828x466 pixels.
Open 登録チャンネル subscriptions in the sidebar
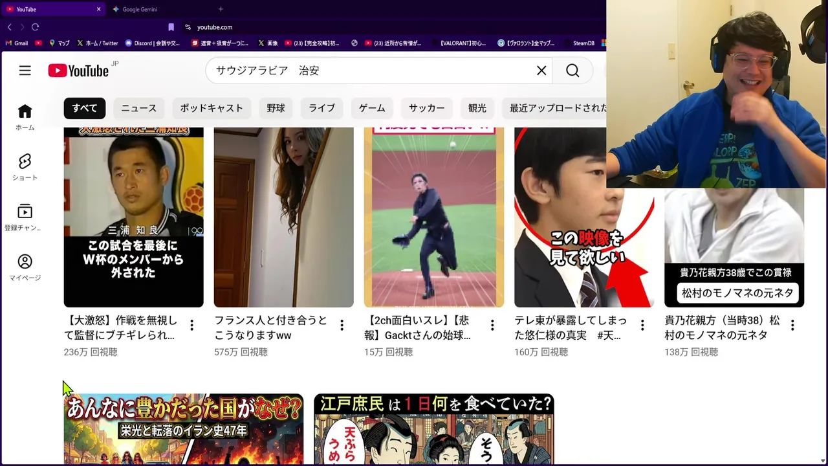pyautogui.click(x=25, y=217)
